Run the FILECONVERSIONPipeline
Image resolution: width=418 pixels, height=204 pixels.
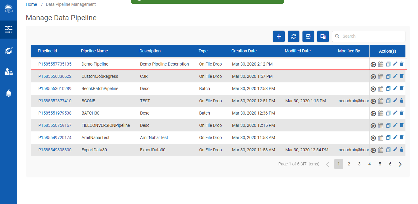[x=373, y=126]
